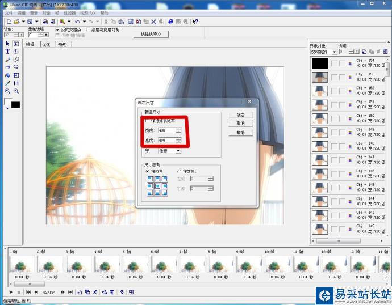Select the Zoom out tool
392x305 pixels.
point(16,91)
